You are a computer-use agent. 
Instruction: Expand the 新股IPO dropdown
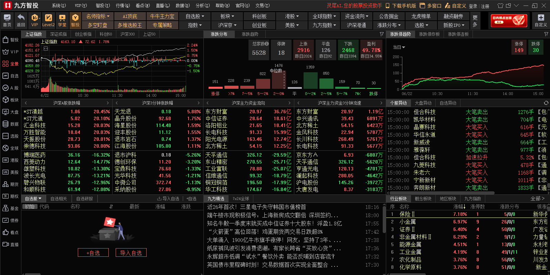454,25
